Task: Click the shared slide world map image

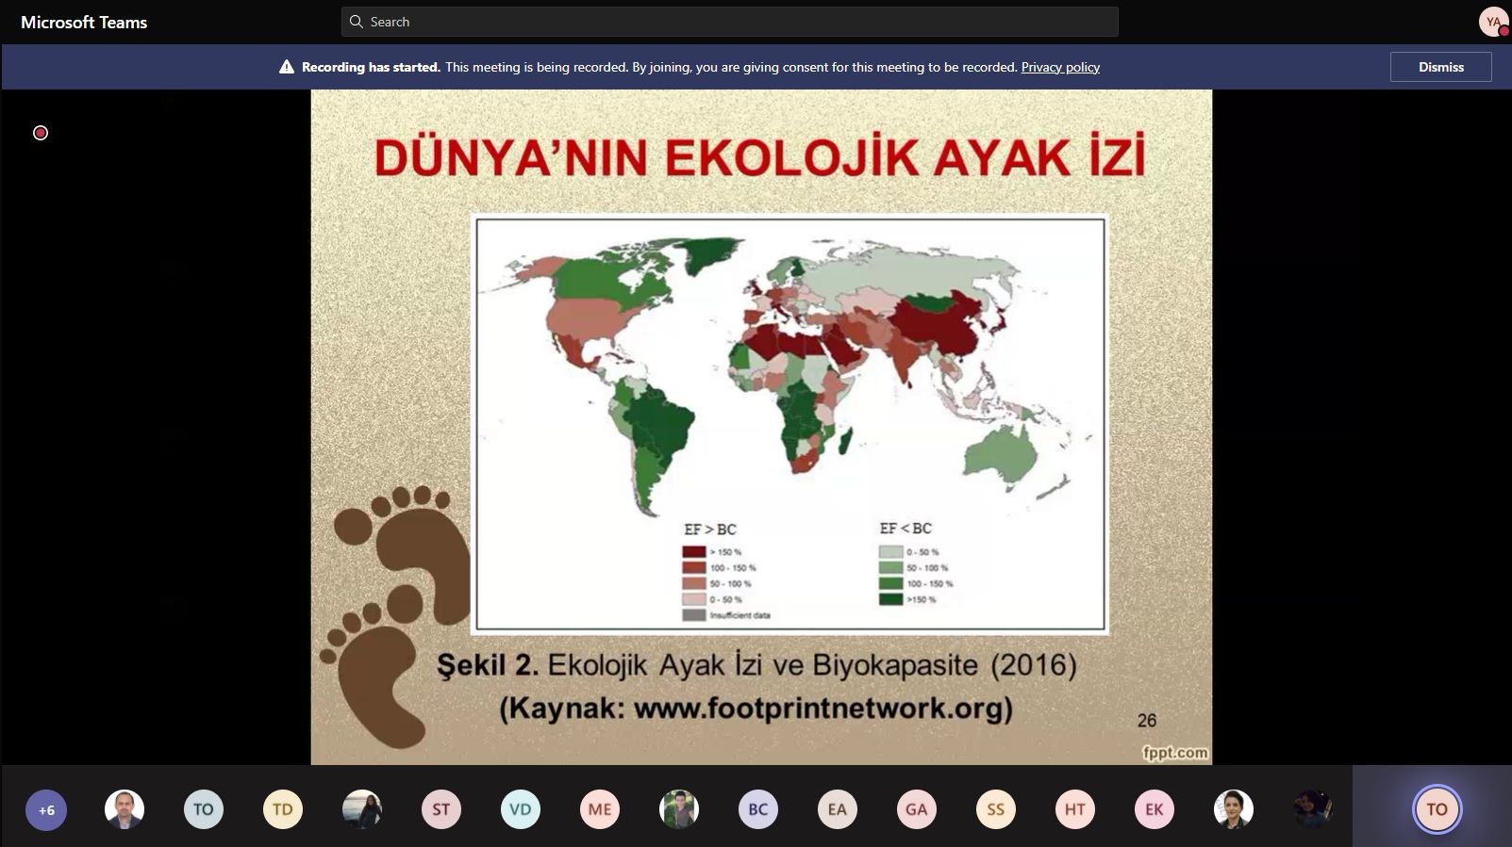Action: click(790, 424)
